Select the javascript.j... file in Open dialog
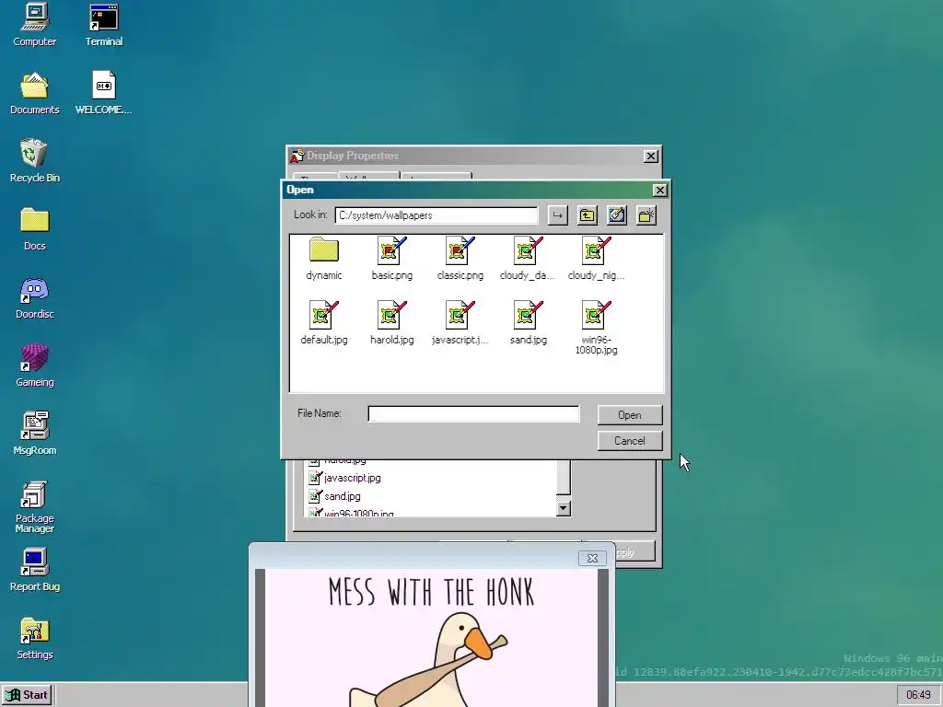 pyautogui.click(x=460, y=323)
